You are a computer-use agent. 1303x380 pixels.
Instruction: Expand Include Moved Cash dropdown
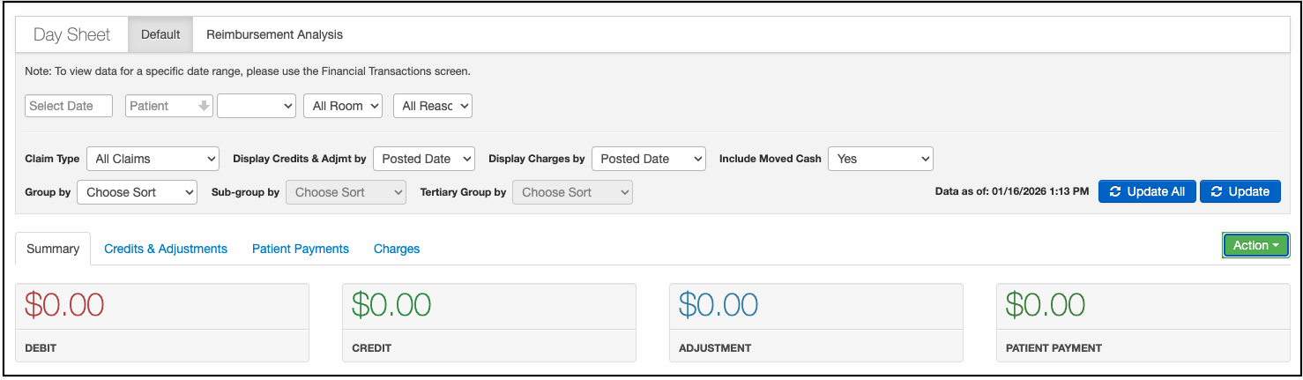click(880, 159)
